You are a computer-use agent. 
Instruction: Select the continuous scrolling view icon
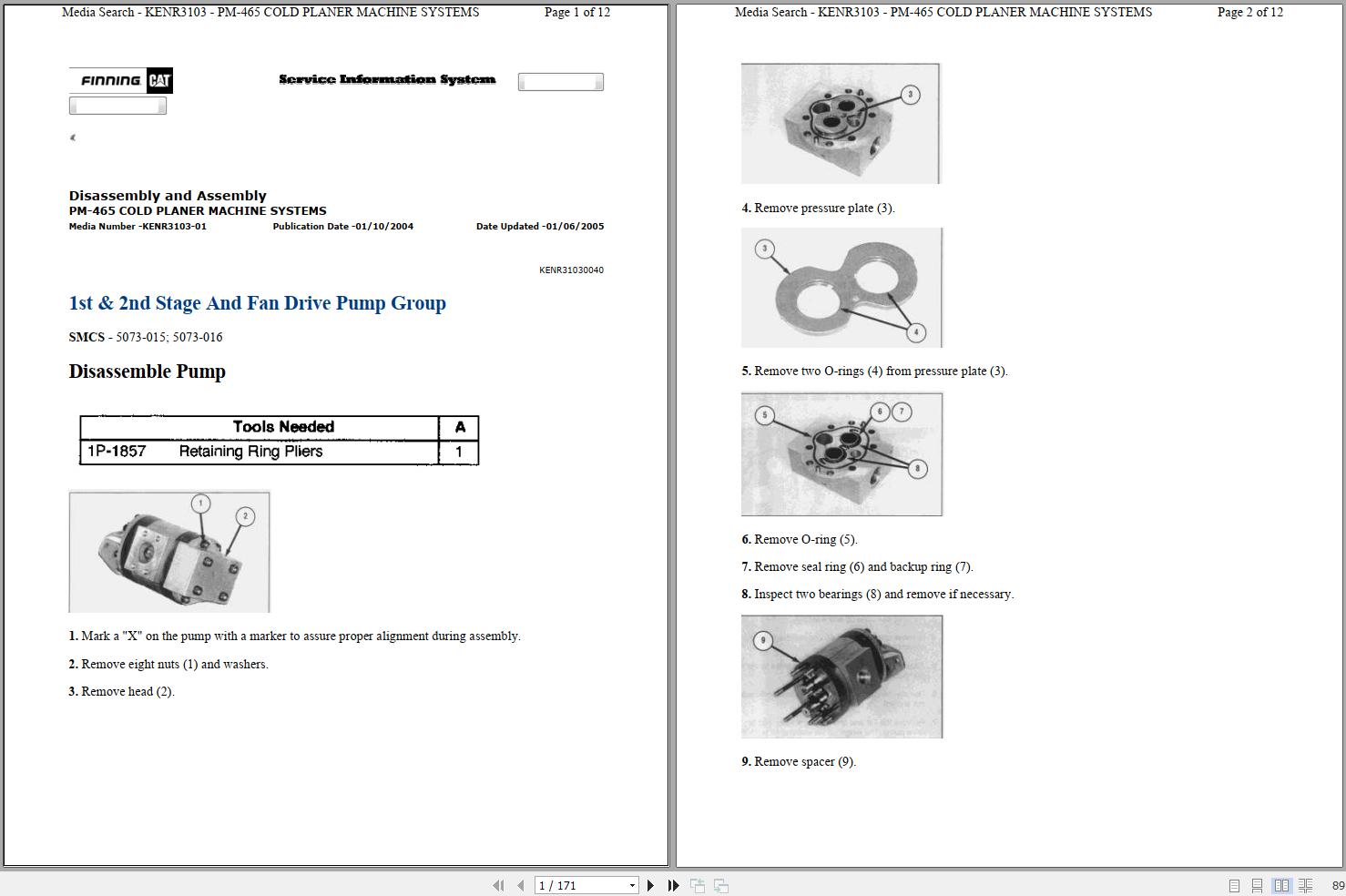[x=1258, y=884]
